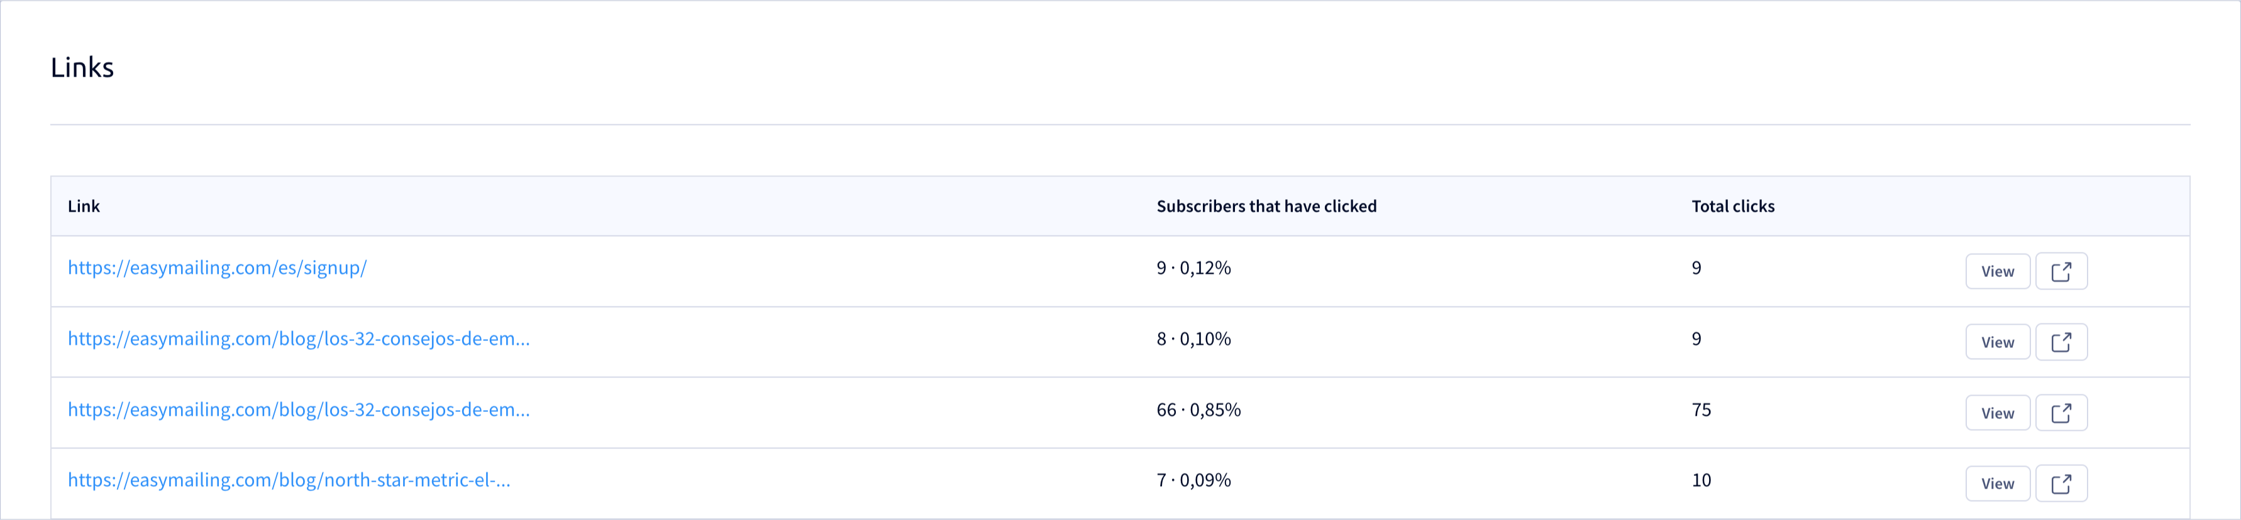
Task: View details for the signup link
Action: (x=1998, y=271)
